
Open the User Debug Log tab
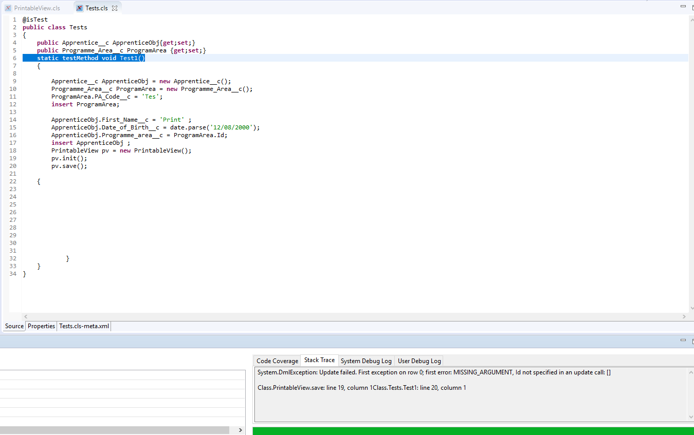point(419,361)
